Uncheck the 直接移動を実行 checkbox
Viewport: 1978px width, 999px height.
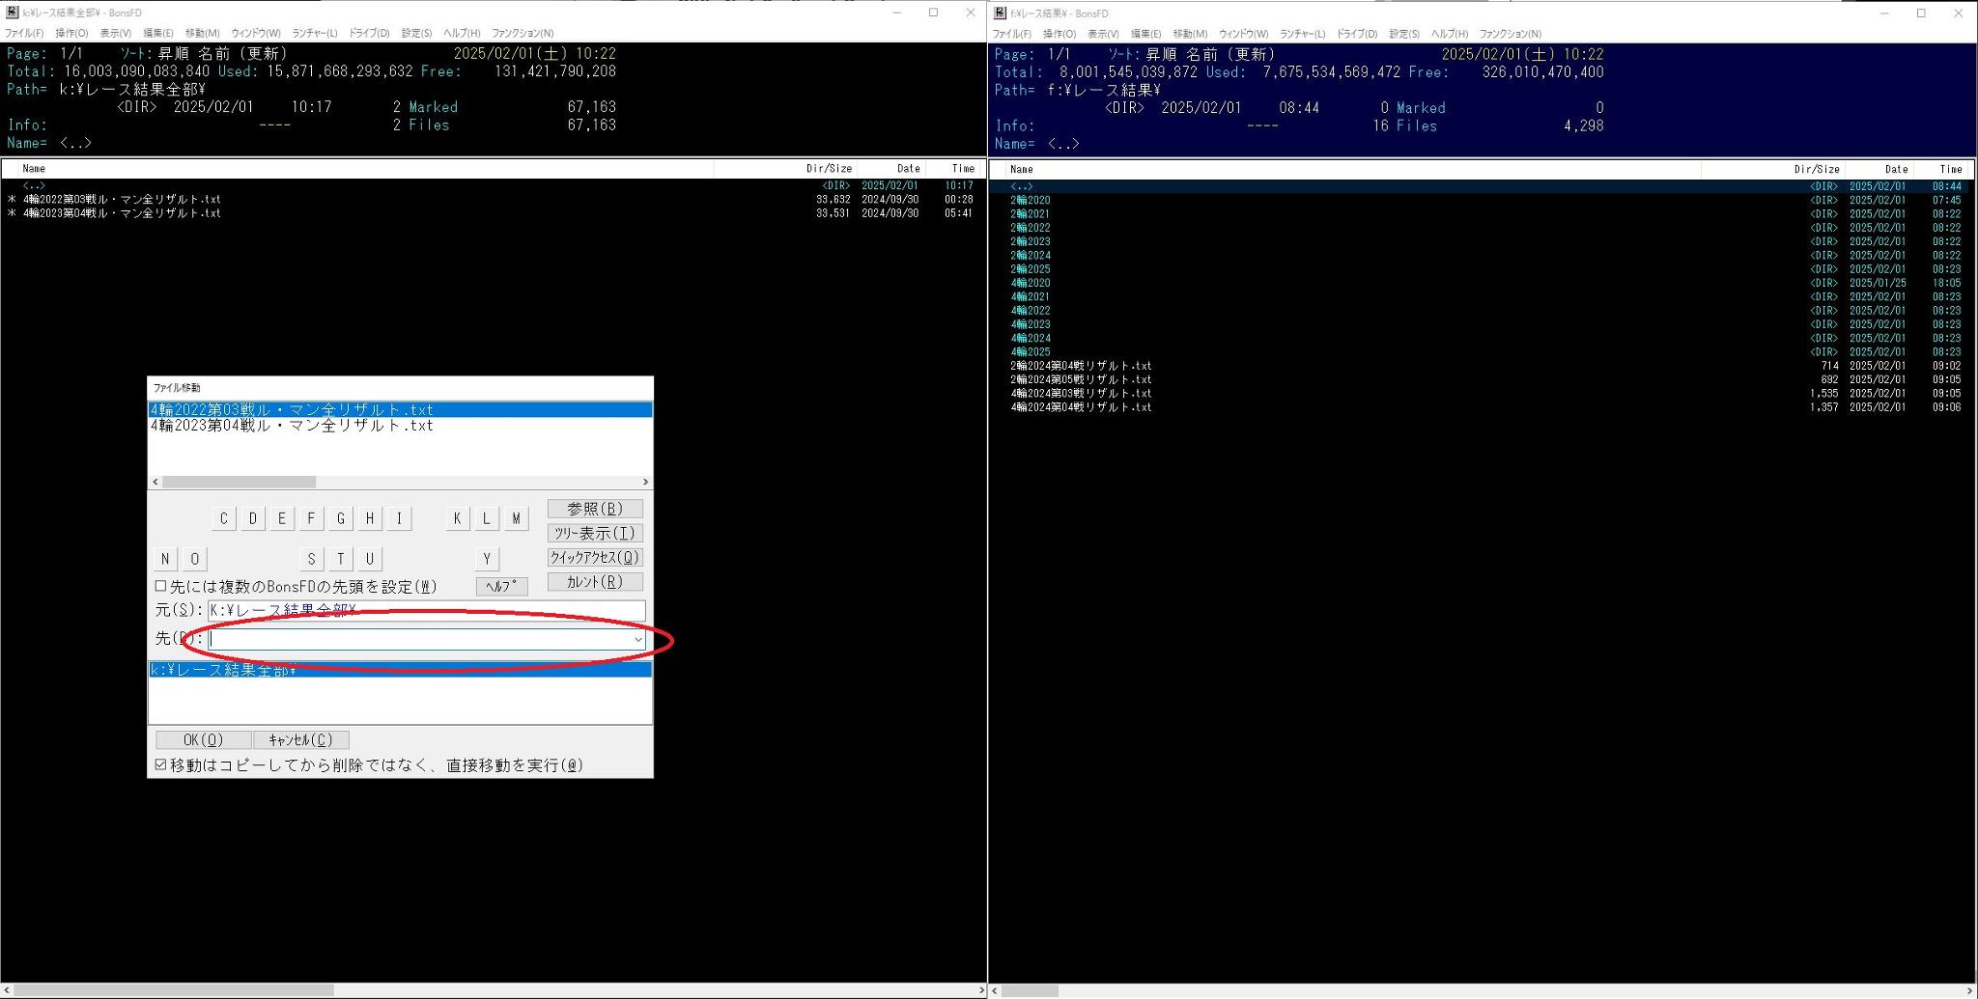point(160,764)
